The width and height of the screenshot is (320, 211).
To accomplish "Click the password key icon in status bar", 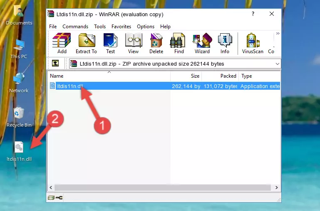I will point(59,197).
